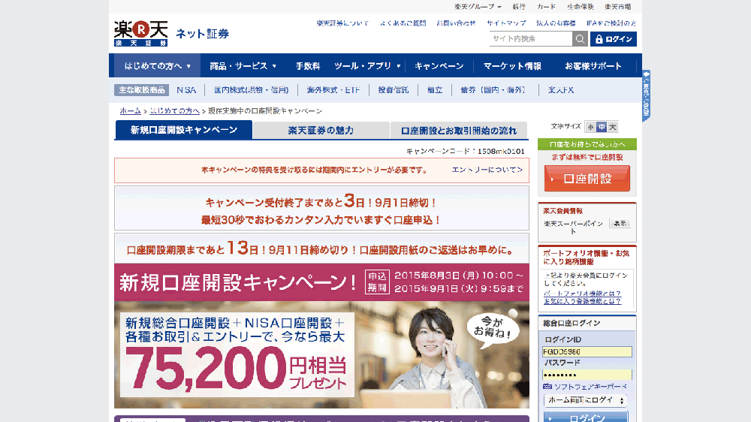Open the 手数料 menu item
The width and height of the screenshot is (751, 422).
coord(307,65)
